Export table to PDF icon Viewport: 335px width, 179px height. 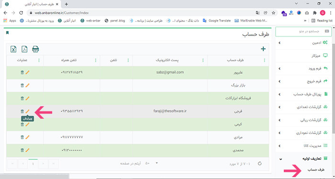(24, 49)
